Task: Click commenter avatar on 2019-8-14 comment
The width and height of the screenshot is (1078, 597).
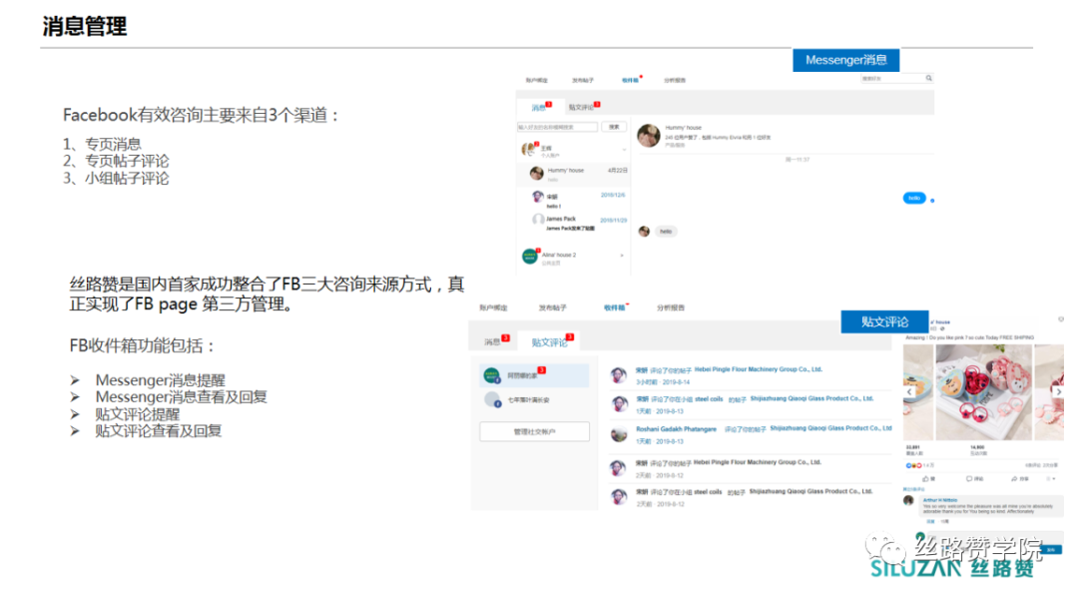Action: tap(619, 374)
